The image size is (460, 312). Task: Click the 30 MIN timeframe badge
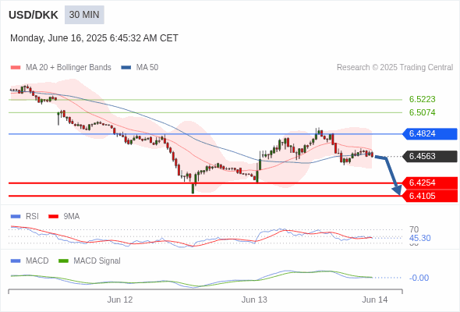(84, 15)
